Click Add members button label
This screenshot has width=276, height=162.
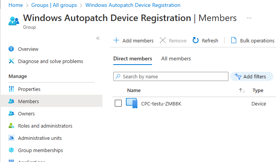[138, 40]
